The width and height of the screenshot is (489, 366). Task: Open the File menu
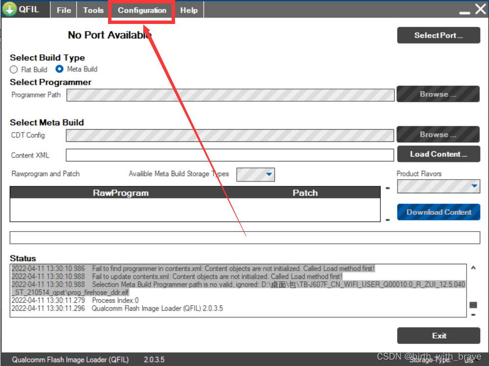coord(64,10)
